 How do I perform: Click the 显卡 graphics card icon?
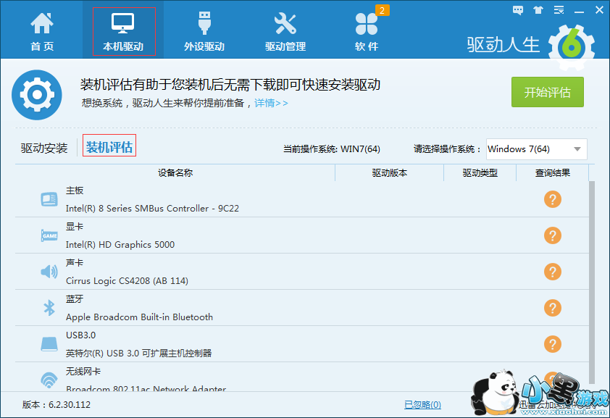(x=49, y=235)
